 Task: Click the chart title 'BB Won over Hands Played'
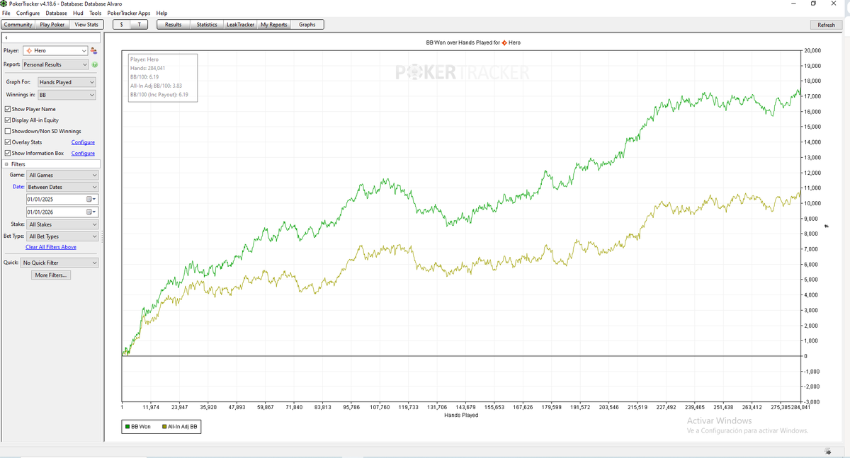point(463,42)
